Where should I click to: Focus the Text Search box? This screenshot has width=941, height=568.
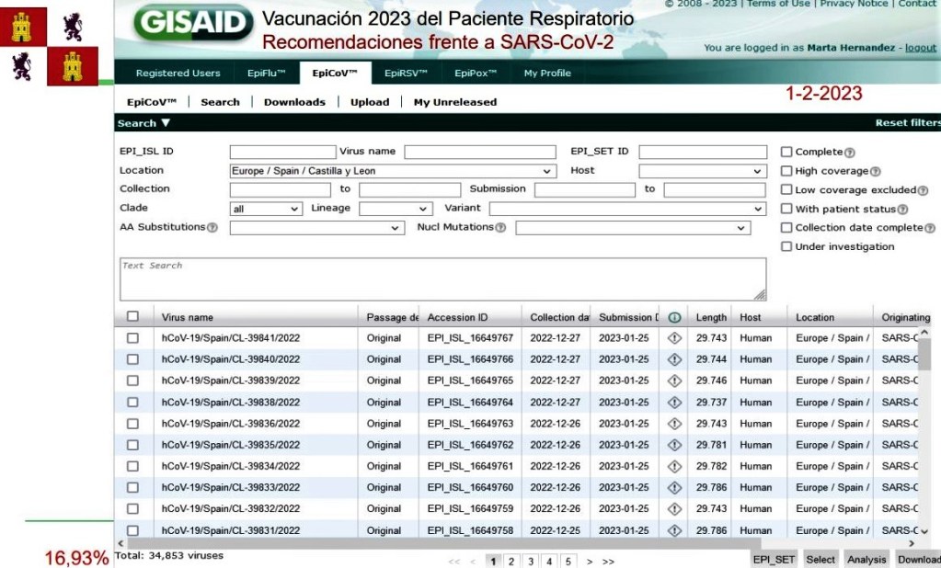tap(442, 278)
